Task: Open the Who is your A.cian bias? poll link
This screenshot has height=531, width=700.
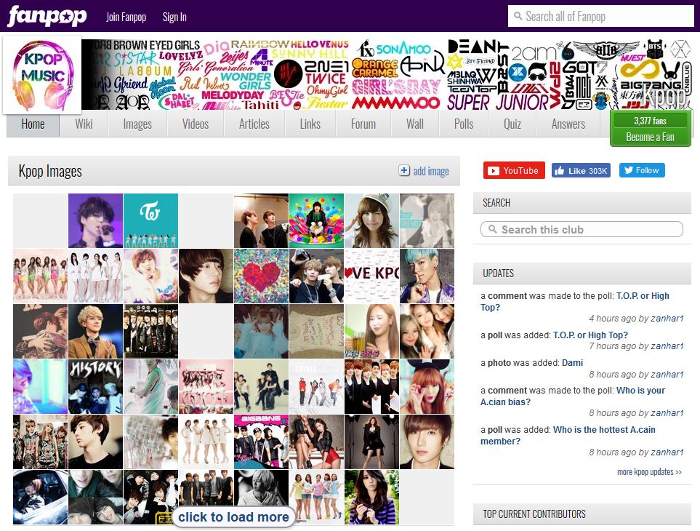Action: [572, 396]
